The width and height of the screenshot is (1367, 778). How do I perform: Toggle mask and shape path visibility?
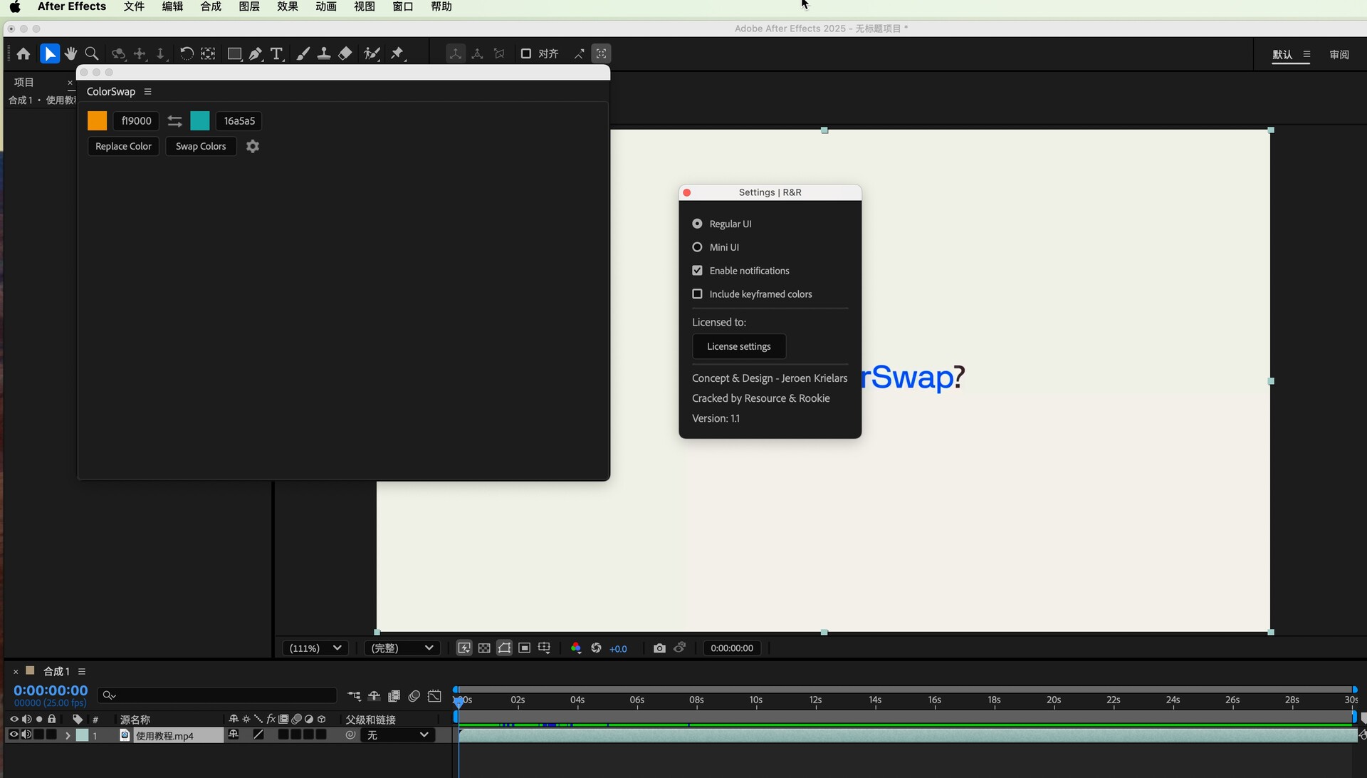[504, 648]
